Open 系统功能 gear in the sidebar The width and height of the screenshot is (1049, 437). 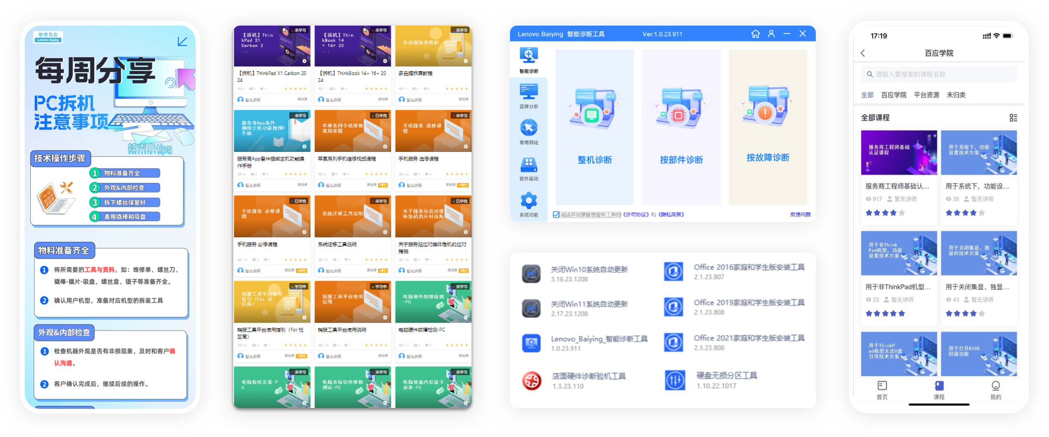[529, 204]
